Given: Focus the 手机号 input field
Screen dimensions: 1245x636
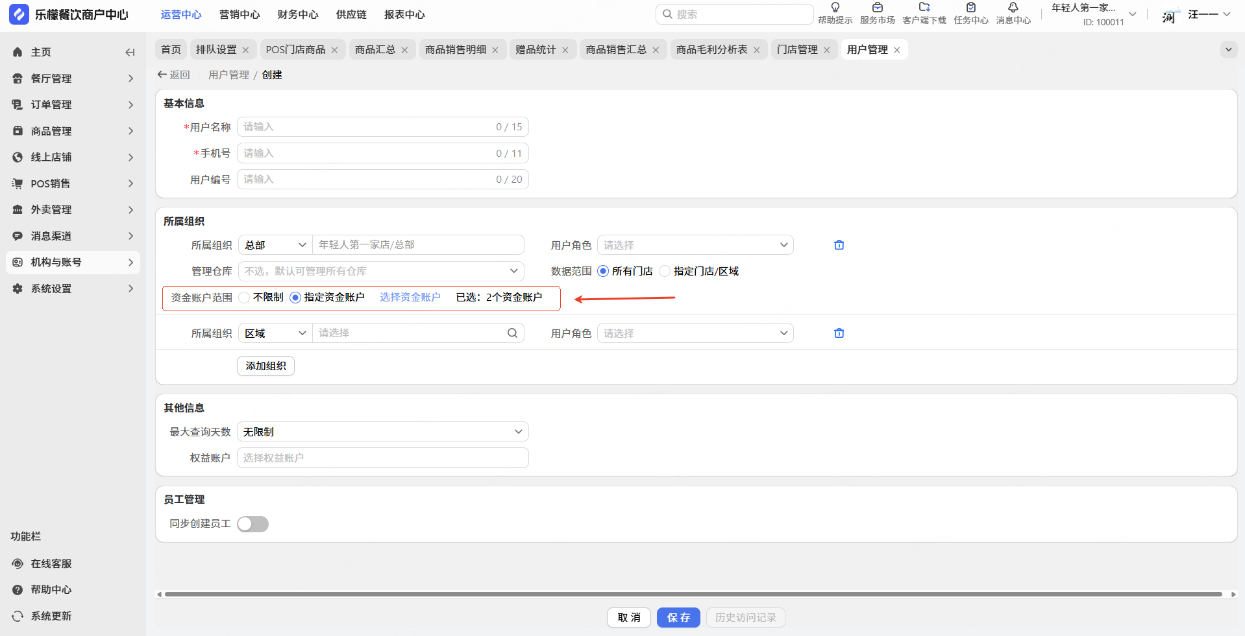Looking at the screenshot, I should (383, 154).
